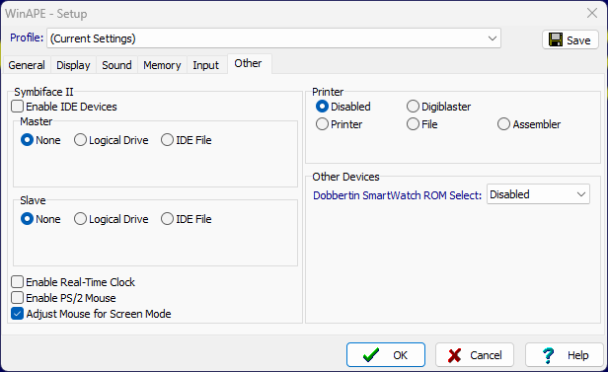Image resolution: width=608 pixels, height=372 pixels.
Task: Click the Save button with floppy icon
Action: coord(570,39)
